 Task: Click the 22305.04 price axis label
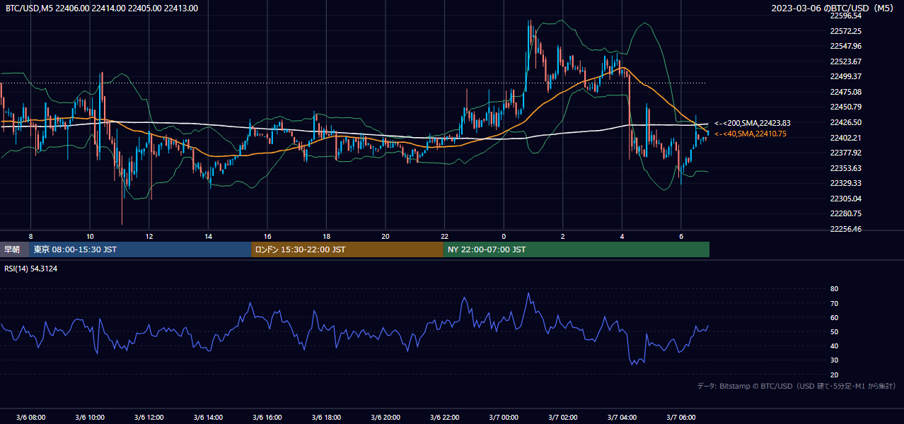point(846,199)
